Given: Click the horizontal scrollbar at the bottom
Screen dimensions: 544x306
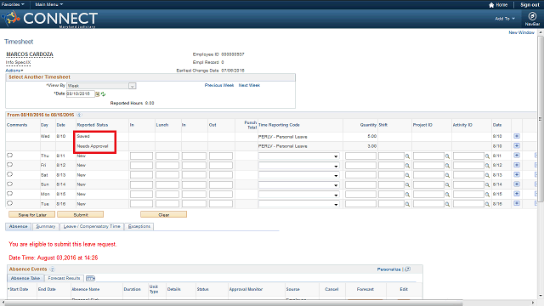Looking at the screenshot, I should coord(235,303).
